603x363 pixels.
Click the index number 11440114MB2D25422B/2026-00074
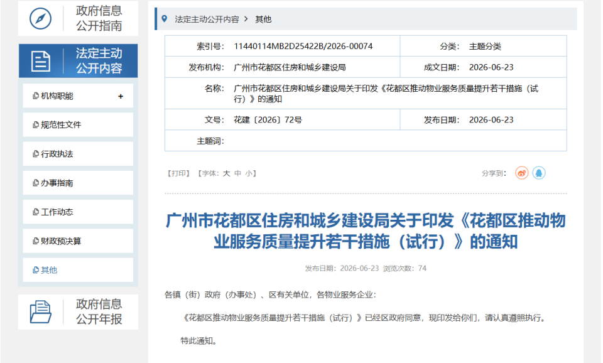pyautogui.click(x=303, y=46)
